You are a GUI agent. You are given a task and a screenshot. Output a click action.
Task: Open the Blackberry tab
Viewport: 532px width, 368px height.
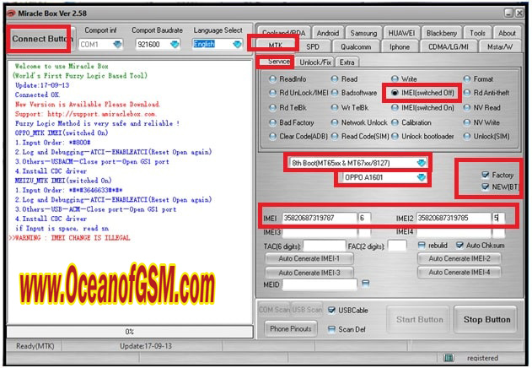(442, 33)
